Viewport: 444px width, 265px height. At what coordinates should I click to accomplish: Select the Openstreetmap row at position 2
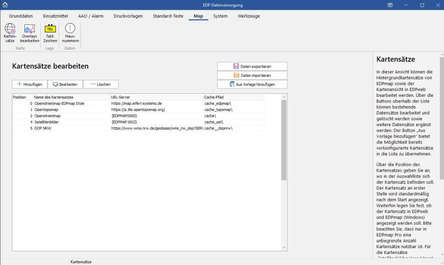pyautogui.click(x=138, y=116)
